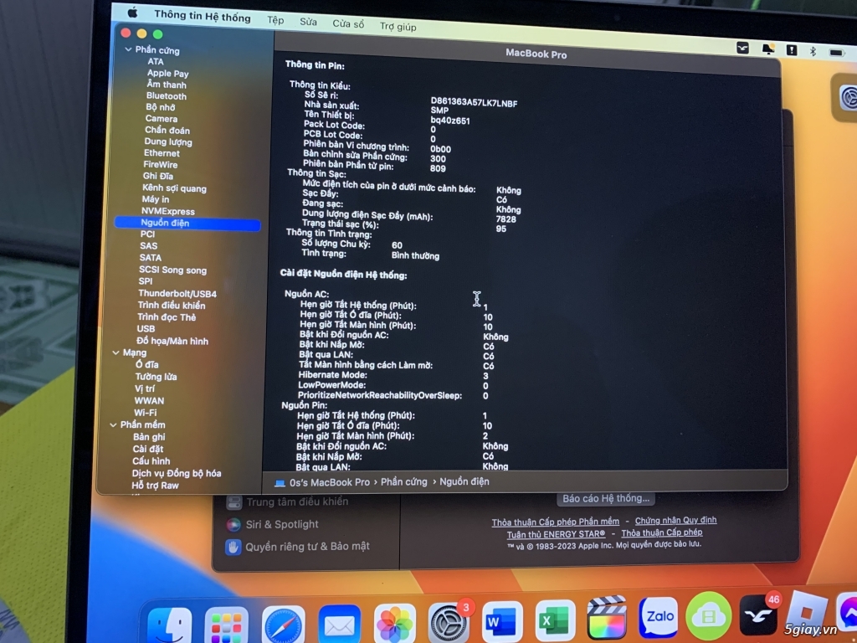
Task: Click the battery status icon in menu bar
Action: 836,53
